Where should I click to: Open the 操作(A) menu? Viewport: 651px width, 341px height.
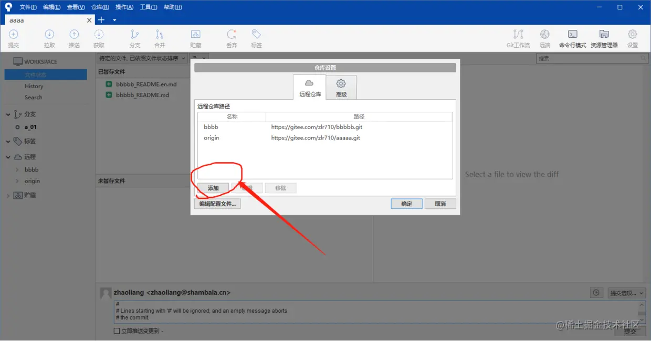[124, 7]
